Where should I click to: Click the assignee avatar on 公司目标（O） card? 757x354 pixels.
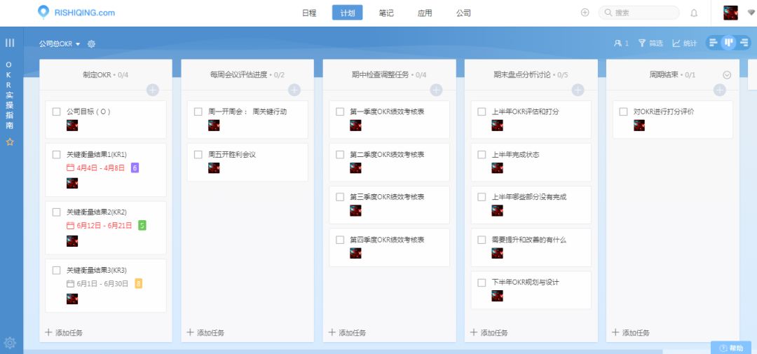click(x=72, y=125)
